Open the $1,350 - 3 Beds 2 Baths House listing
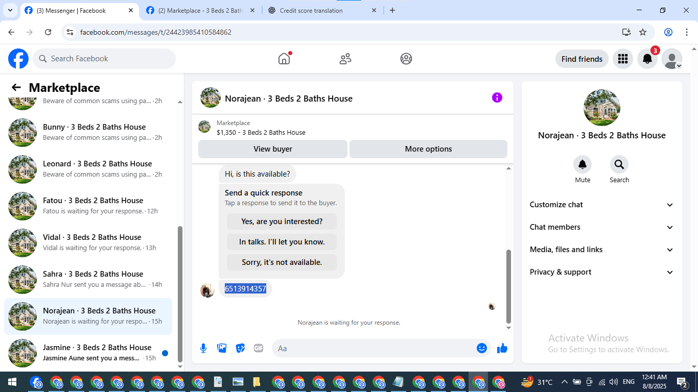 tap(261, 132)
